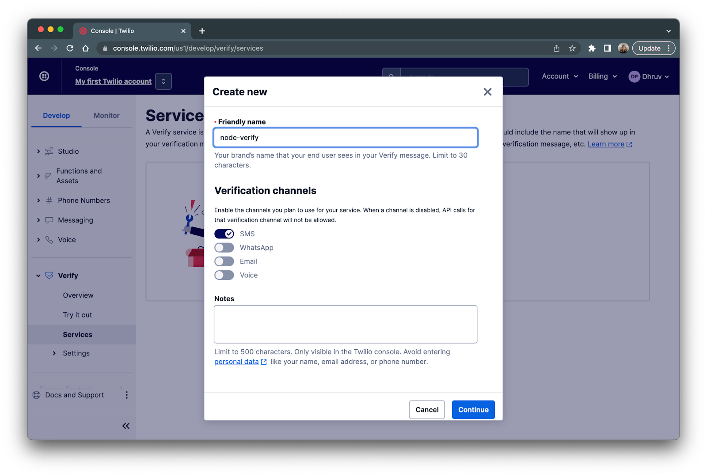This screenshot has height=476, width=707.
Task: Close the Create new dialog
Action: 487,92
